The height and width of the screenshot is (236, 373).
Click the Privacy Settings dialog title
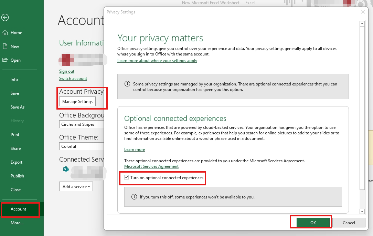click(x=121, y=12)
